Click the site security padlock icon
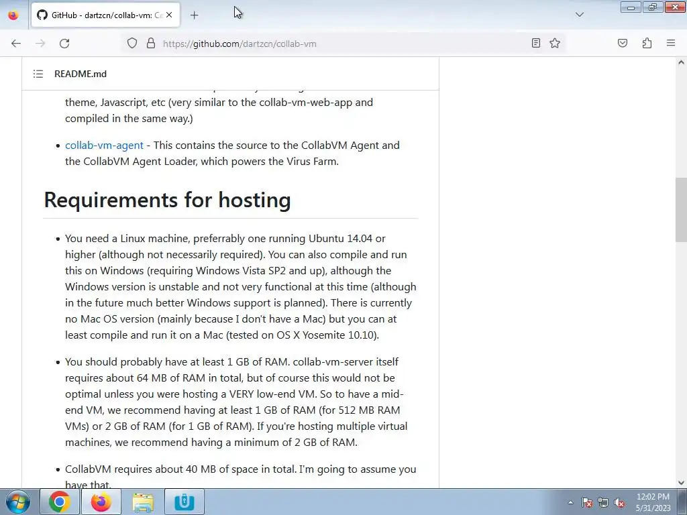Image resolution: width=687 pixels, height=515 pixels. [151, 44]
